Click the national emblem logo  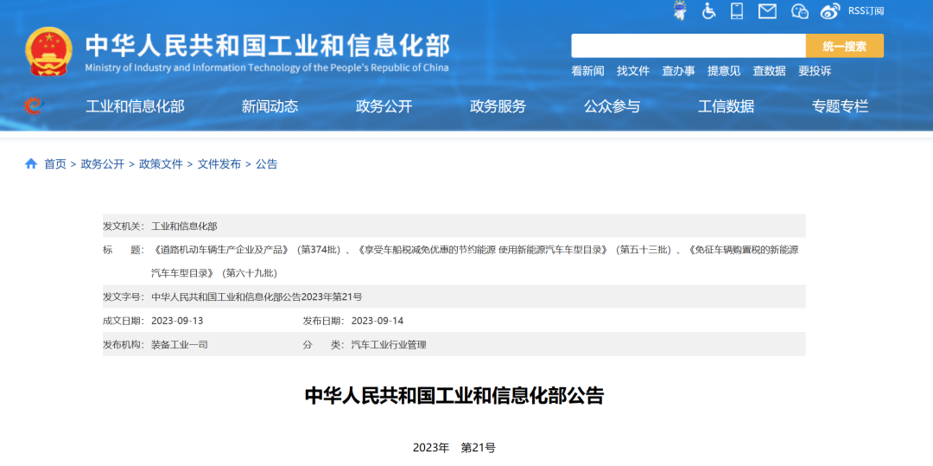[49, 51]
